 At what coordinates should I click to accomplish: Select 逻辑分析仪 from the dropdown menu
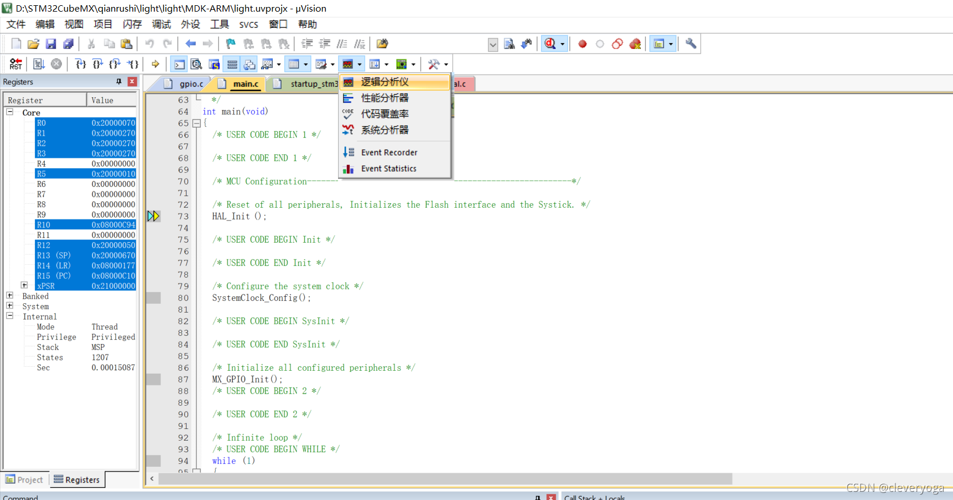click(395, 82)
